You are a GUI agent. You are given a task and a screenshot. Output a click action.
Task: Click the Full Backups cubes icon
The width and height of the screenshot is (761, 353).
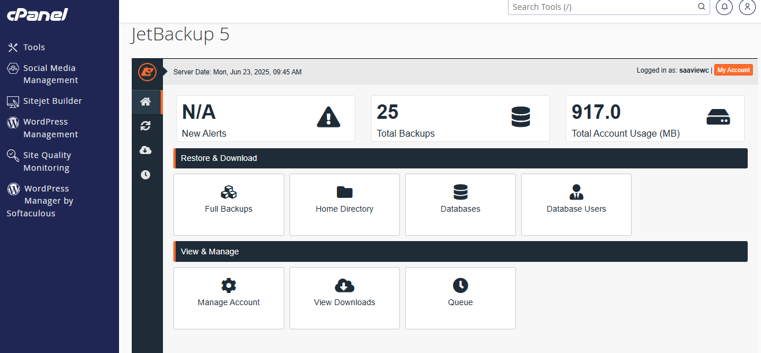click(229, 192)
